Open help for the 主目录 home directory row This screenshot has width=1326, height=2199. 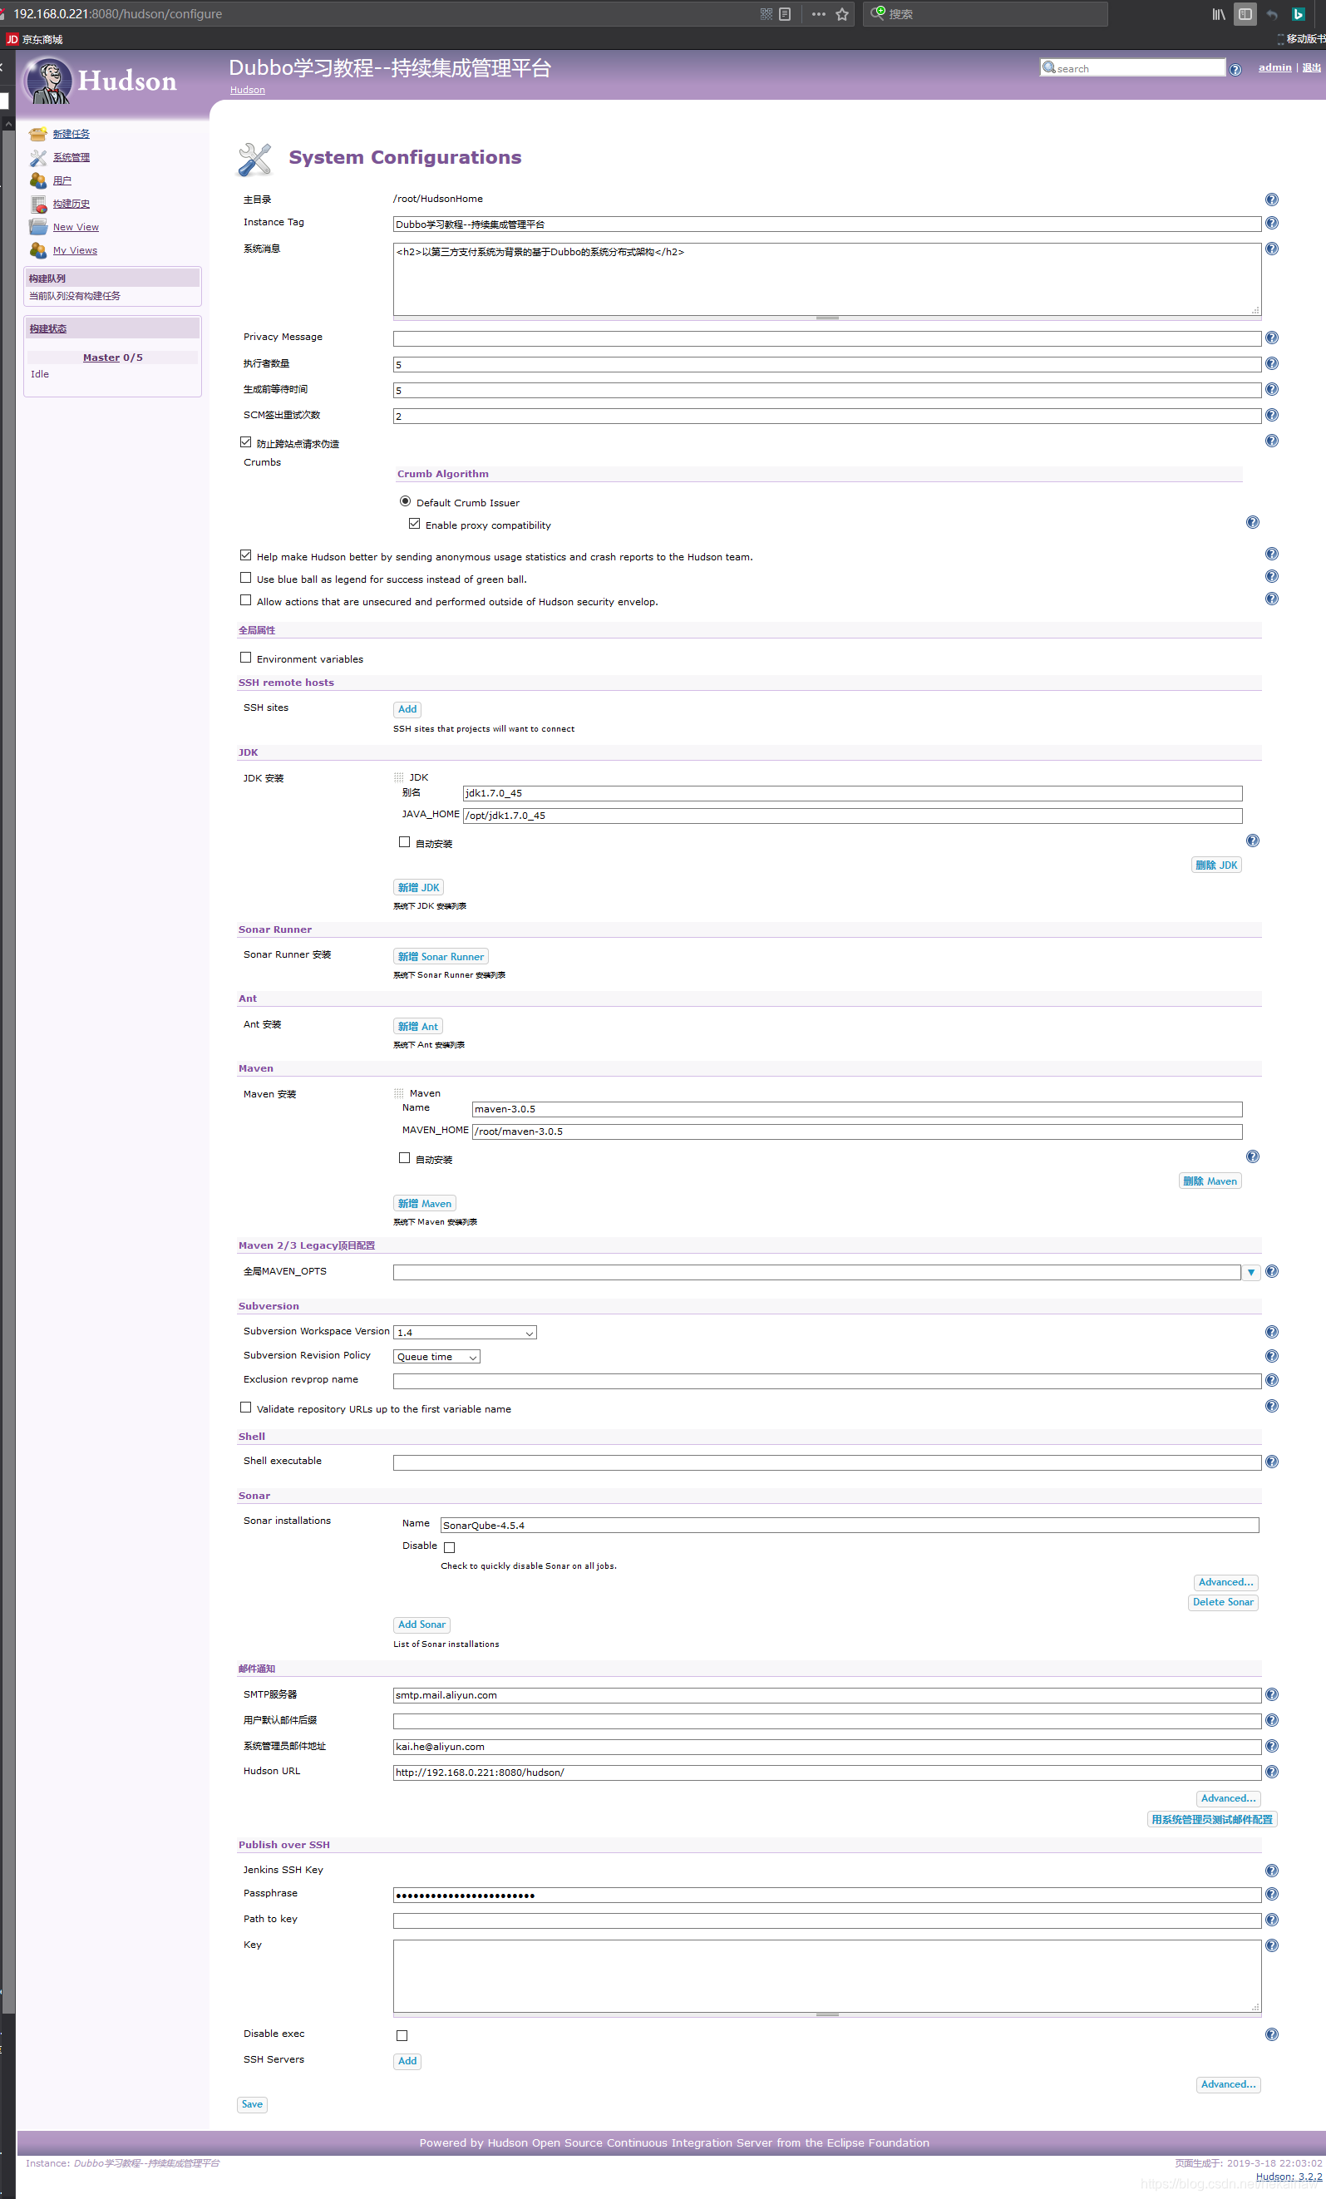[x=1272, y=199]
